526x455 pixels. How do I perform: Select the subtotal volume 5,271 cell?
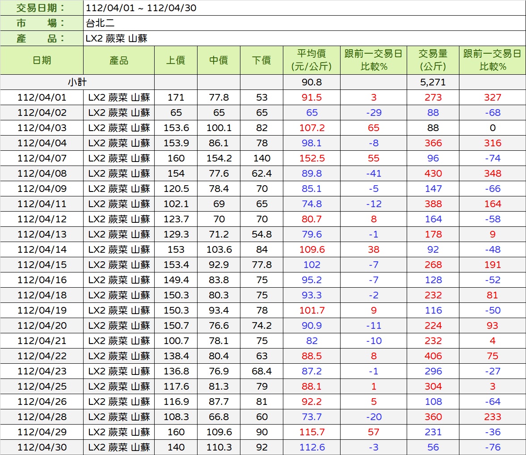point(433,82)
